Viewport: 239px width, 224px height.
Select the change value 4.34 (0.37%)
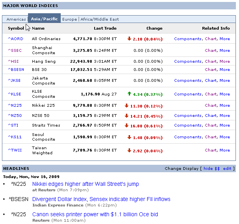[148, 94]
